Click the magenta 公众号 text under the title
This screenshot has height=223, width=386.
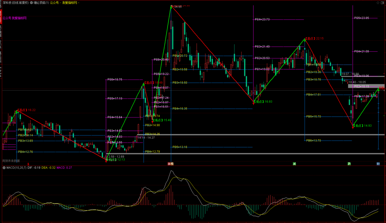[x=15, y=18]
